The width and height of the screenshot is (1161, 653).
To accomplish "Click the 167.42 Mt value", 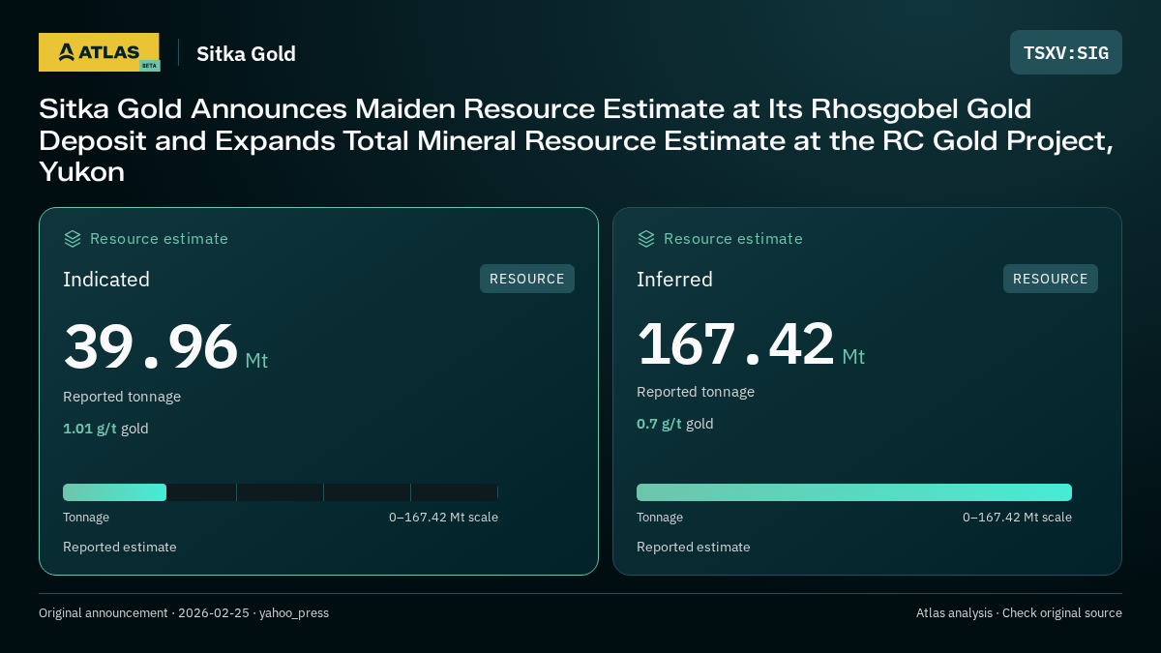I will pos(751,343).
